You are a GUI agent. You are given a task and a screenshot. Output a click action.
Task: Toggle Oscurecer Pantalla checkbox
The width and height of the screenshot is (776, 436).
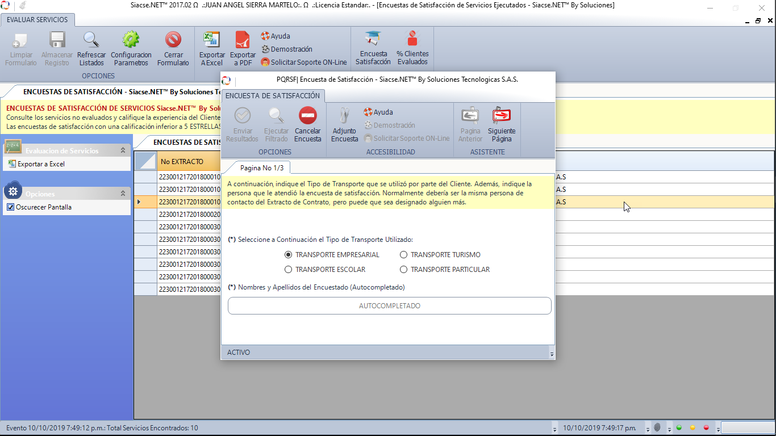pyautogui.click(x=10, y=207)
